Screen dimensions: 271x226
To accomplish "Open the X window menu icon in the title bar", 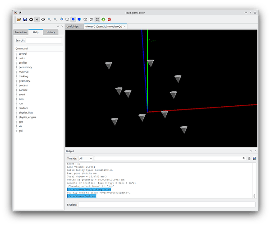I will coord(15,13).
